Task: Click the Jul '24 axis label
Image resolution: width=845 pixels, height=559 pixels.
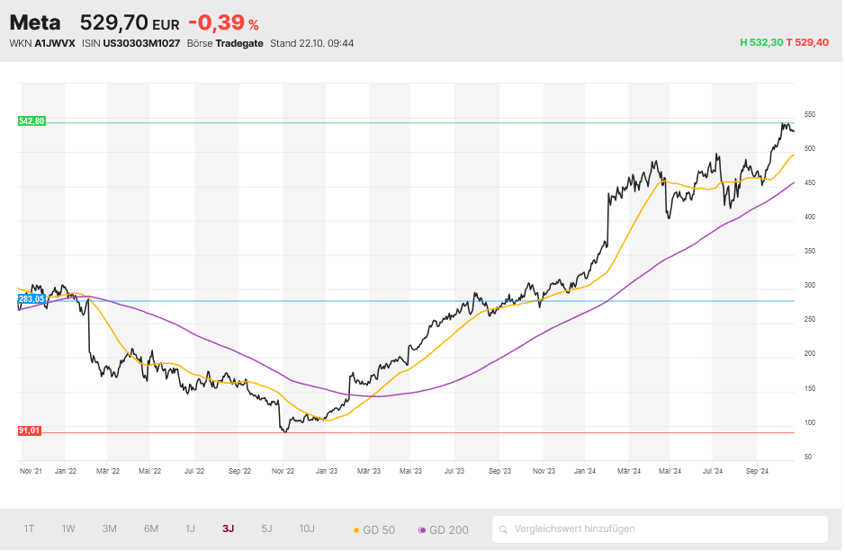Action: 713,471
